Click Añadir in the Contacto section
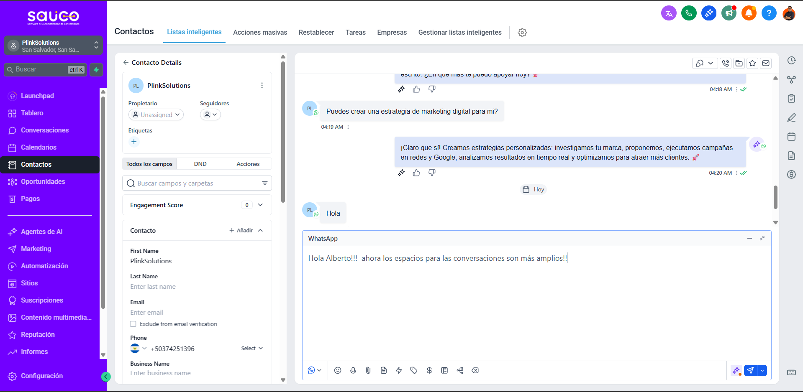 coord(241,230)
